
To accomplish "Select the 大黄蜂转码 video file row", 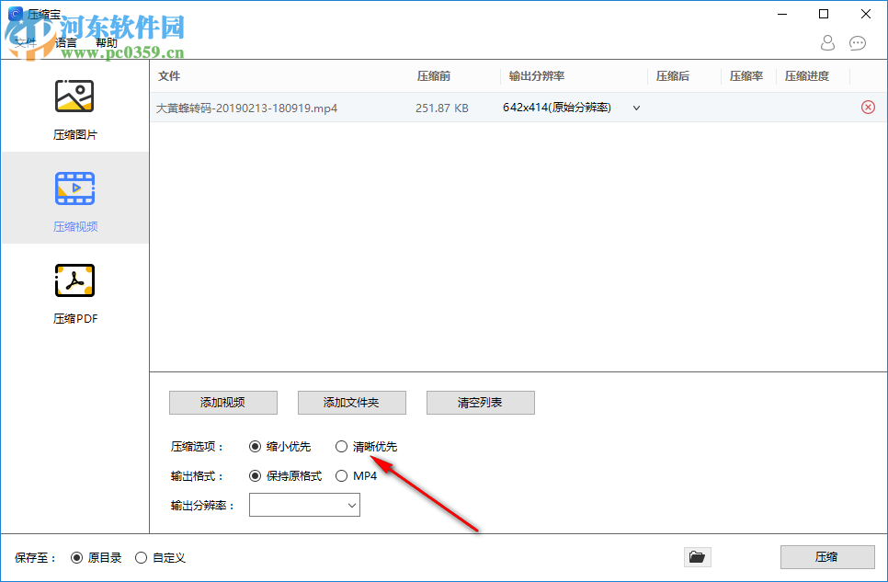I will coord(245,108).
